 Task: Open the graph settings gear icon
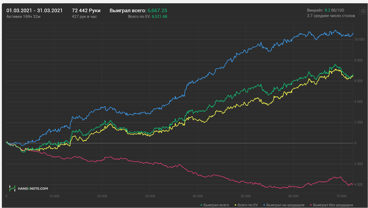pyautogui.click(x=363, y=11)
